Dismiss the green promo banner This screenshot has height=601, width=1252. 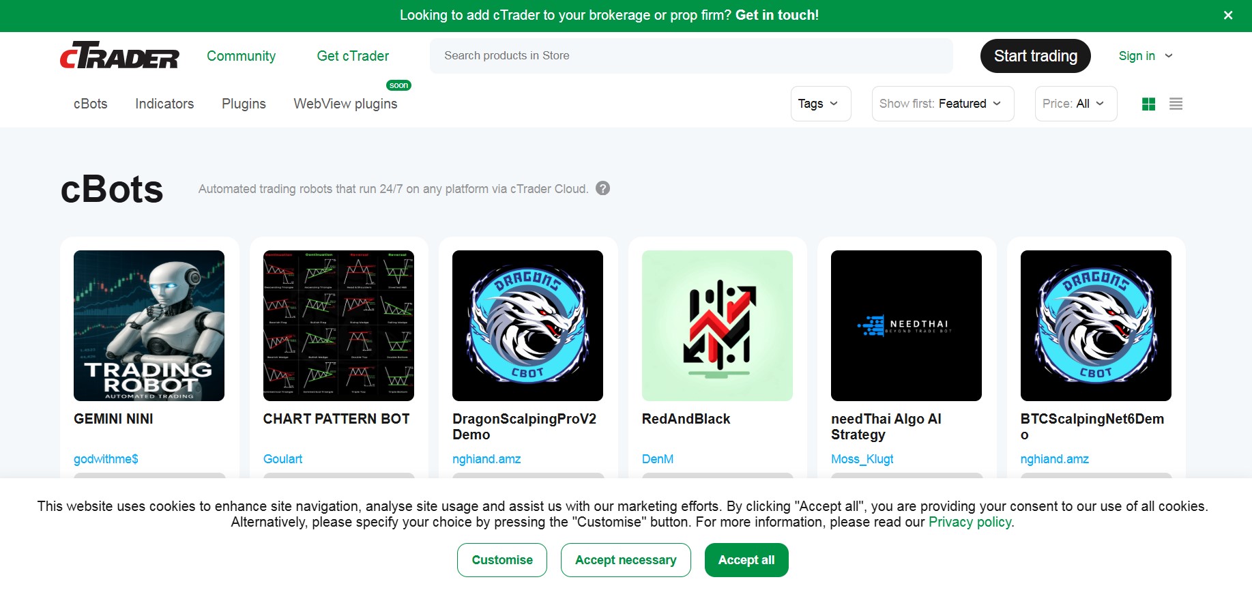point(1227,15)
